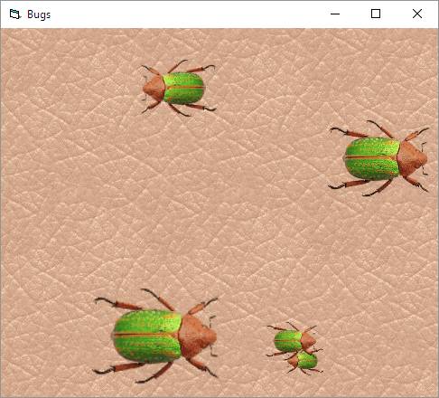Maximize the Bugs window
This screenshot has width=439, height=398.
(376, 14)
